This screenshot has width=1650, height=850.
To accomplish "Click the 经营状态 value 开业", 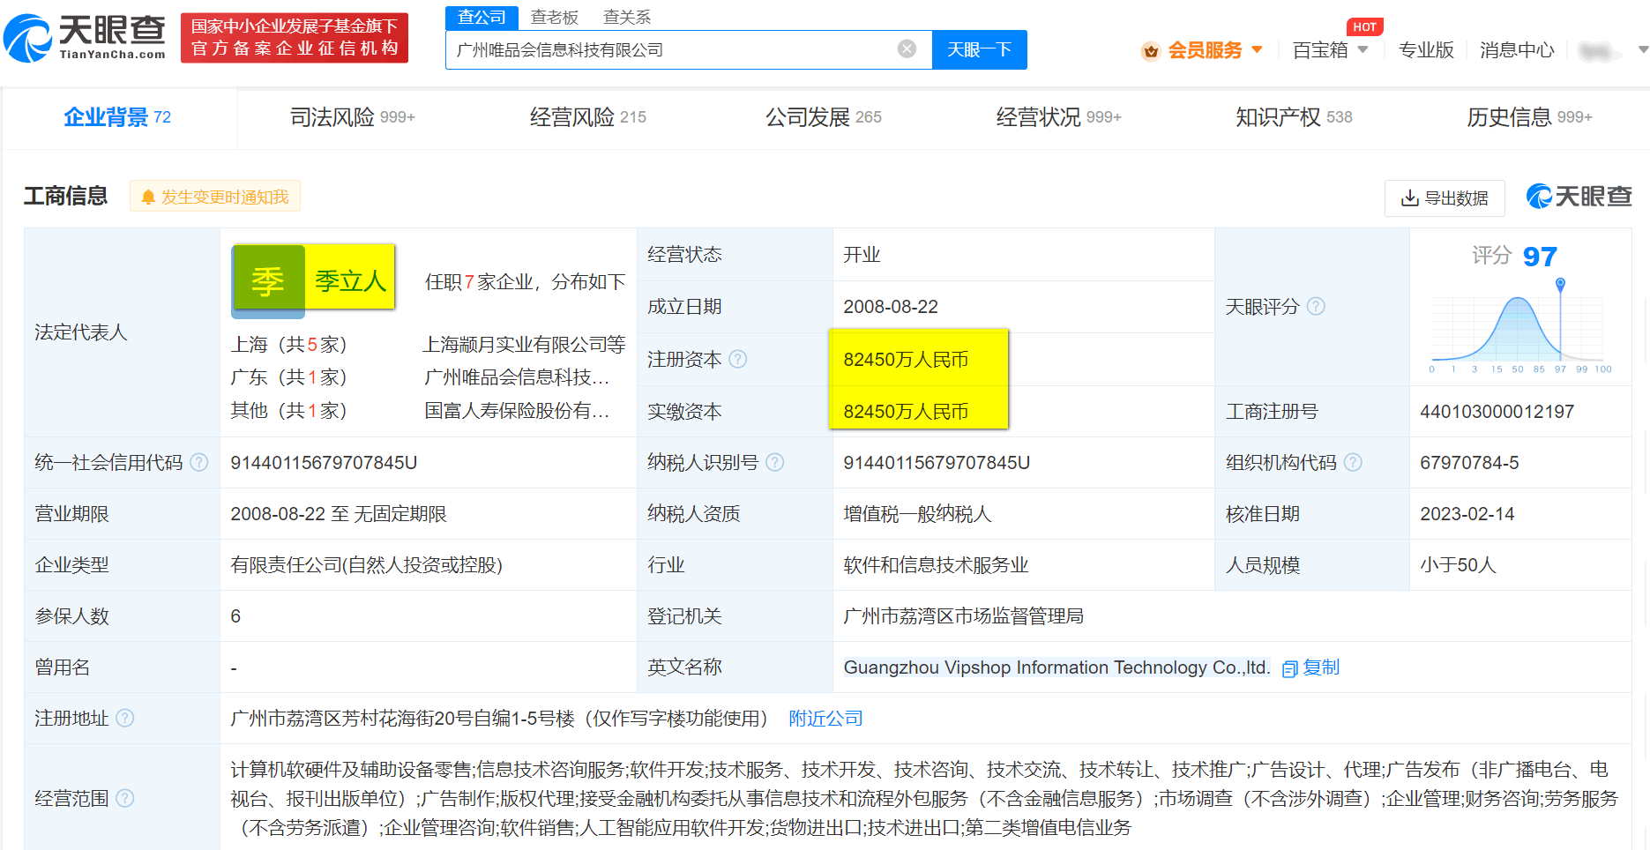I will (x=862, y=255).
